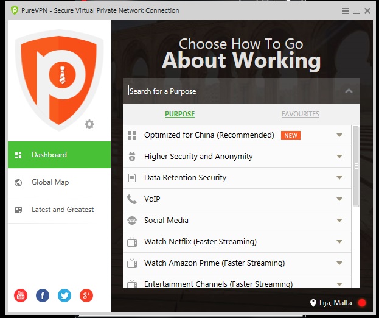Minimize the PureVPN window

[356, 12]
